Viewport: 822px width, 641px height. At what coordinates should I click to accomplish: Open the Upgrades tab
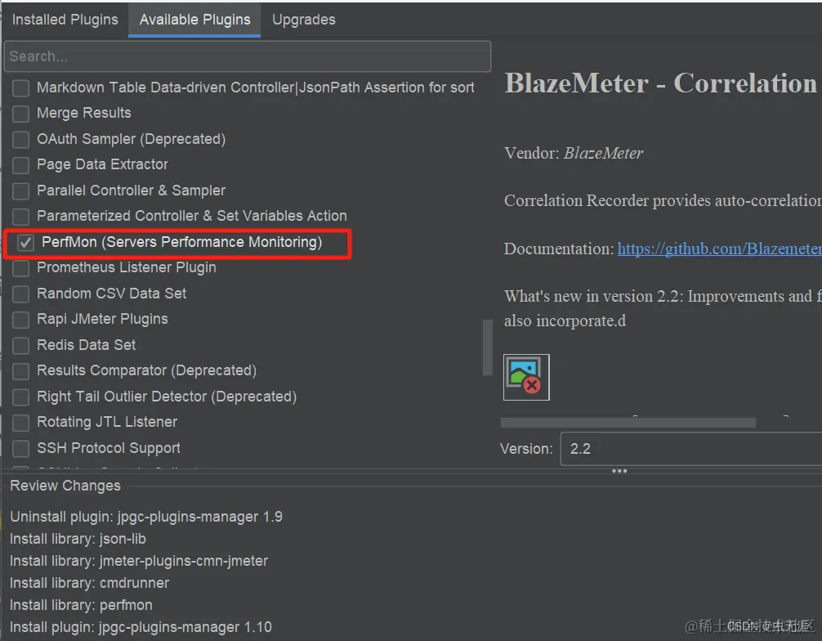point(303,20)
